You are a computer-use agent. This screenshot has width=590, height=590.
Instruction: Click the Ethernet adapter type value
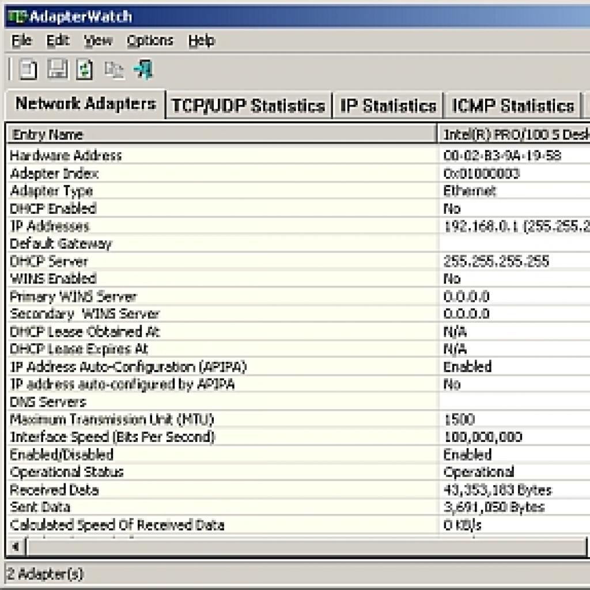470,191
